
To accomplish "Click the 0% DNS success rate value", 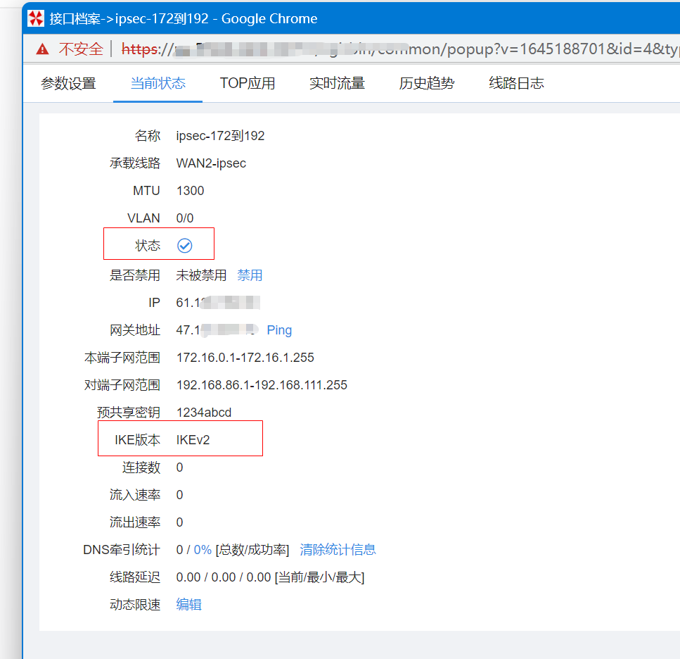I will coord(203,549).
